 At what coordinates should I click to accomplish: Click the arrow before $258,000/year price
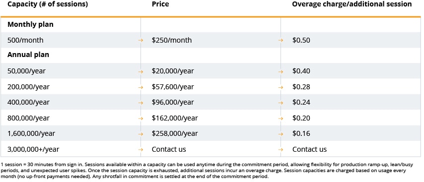[141, 134]
